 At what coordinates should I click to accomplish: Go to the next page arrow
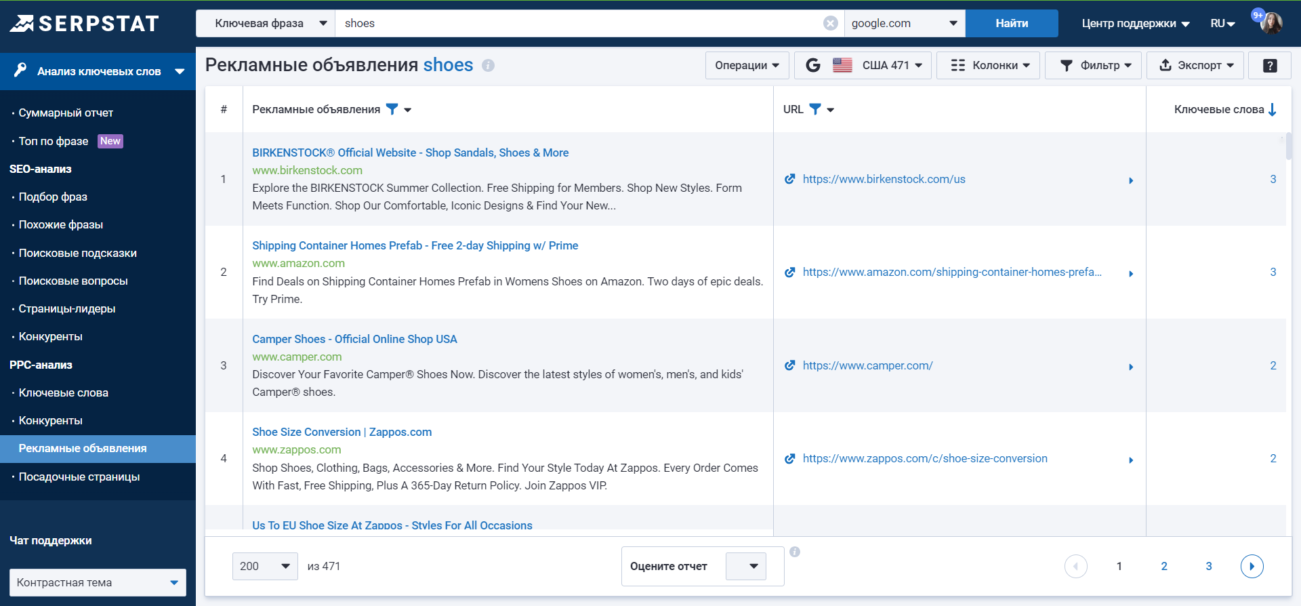[1252, 566]
